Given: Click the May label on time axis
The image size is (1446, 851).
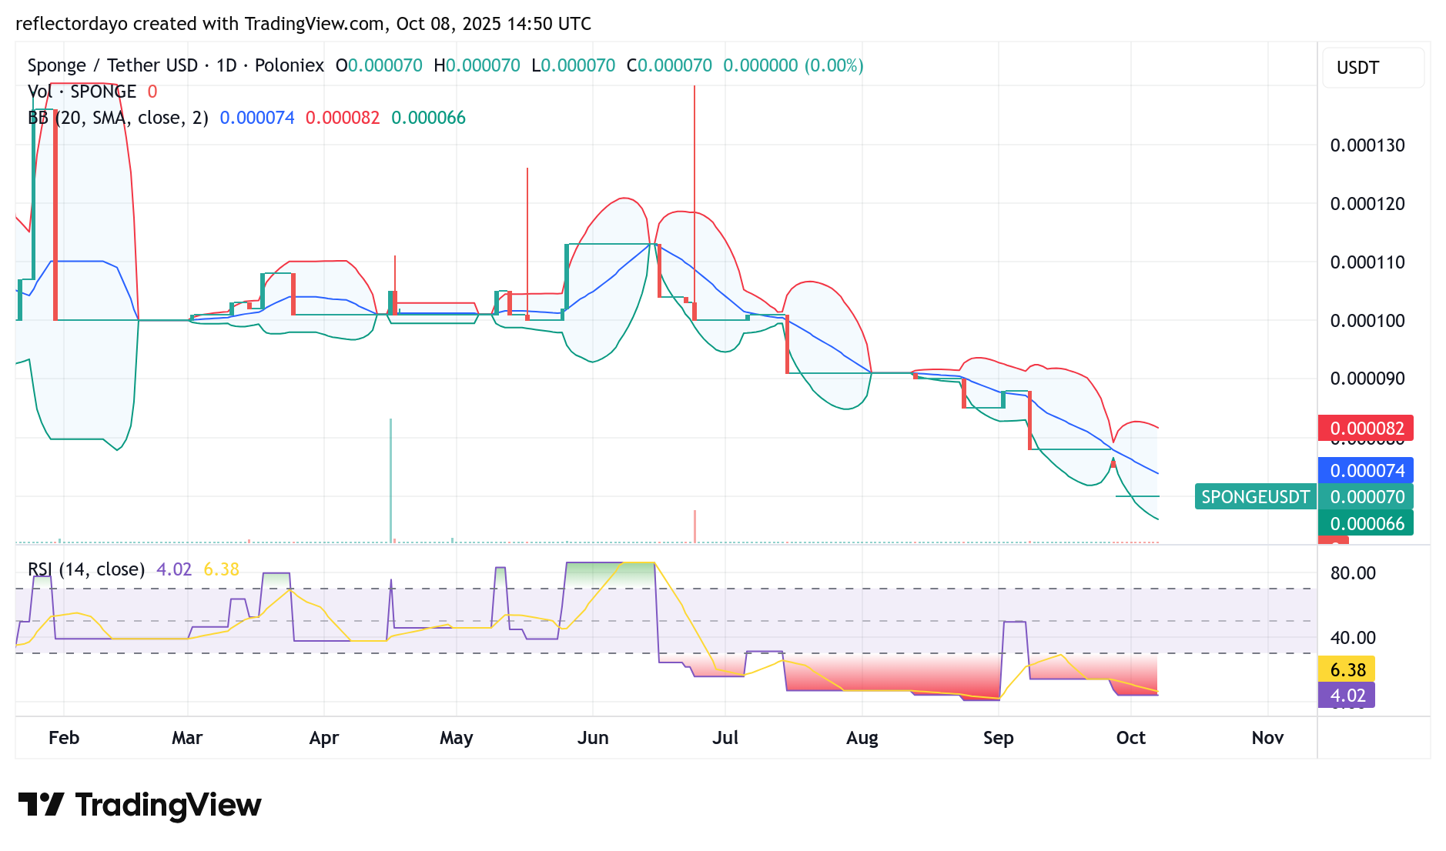Looking at the screenshot, I should click(x=457, y=738).
